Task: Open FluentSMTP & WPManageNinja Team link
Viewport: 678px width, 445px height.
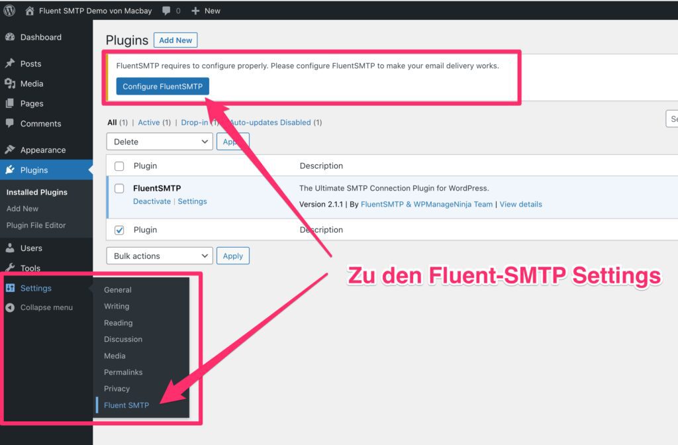Action: 426,204
